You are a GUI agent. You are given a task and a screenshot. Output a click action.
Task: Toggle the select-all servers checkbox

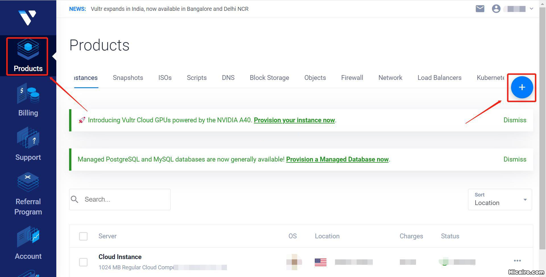pyautogui.click(x=83, y=236)
